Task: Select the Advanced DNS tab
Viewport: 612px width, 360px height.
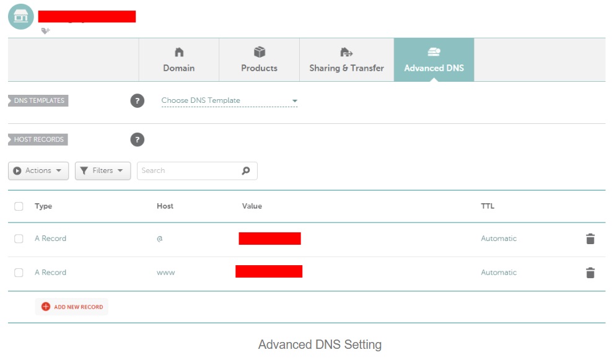Action: pyautogui.click(x=434, y=59)
